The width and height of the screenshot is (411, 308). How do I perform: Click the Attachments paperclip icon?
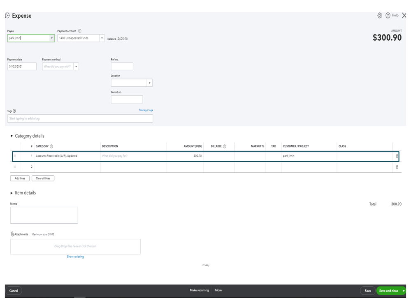tap(12, 234)
